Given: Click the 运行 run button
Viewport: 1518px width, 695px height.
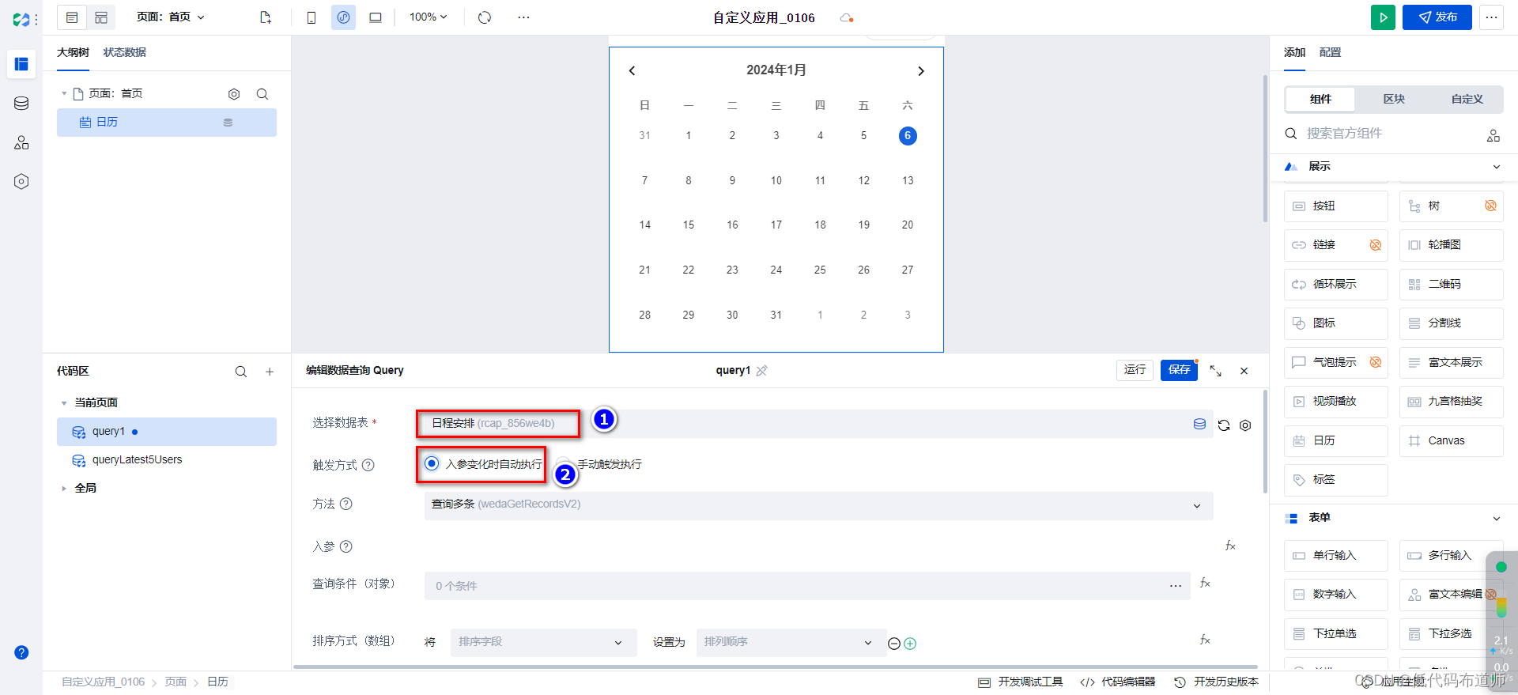Looking at the screenshot, I should (x=1135, y=370).
